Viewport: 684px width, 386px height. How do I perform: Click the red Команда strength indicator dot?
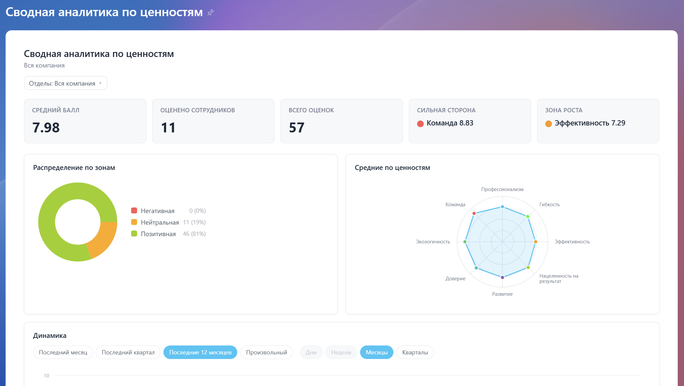[x=420, y=124]
